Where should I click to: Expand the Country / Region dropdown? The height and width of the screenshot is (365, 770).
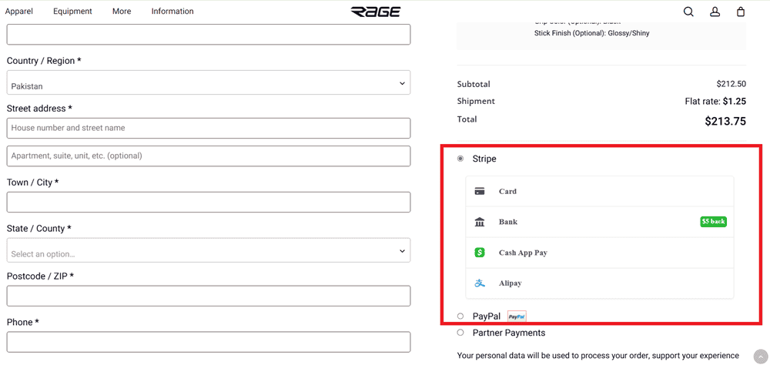pos(208,83)
